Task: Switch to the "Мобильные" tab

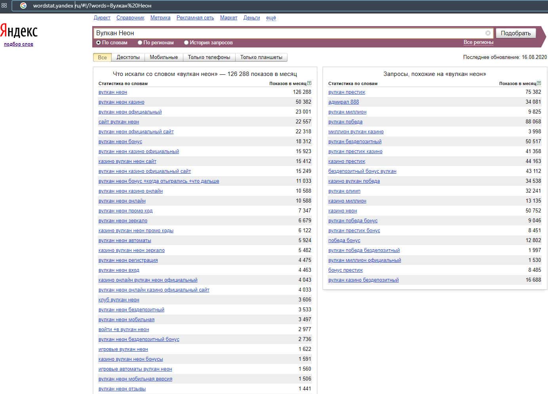Action: pos(164,57)
